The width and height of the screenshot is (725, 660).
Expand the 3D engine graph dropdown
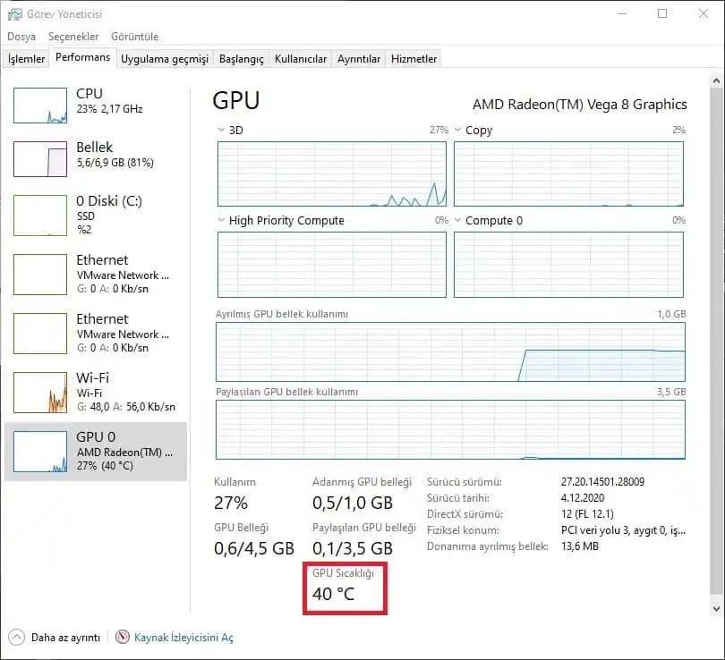[x=222, y=131]
